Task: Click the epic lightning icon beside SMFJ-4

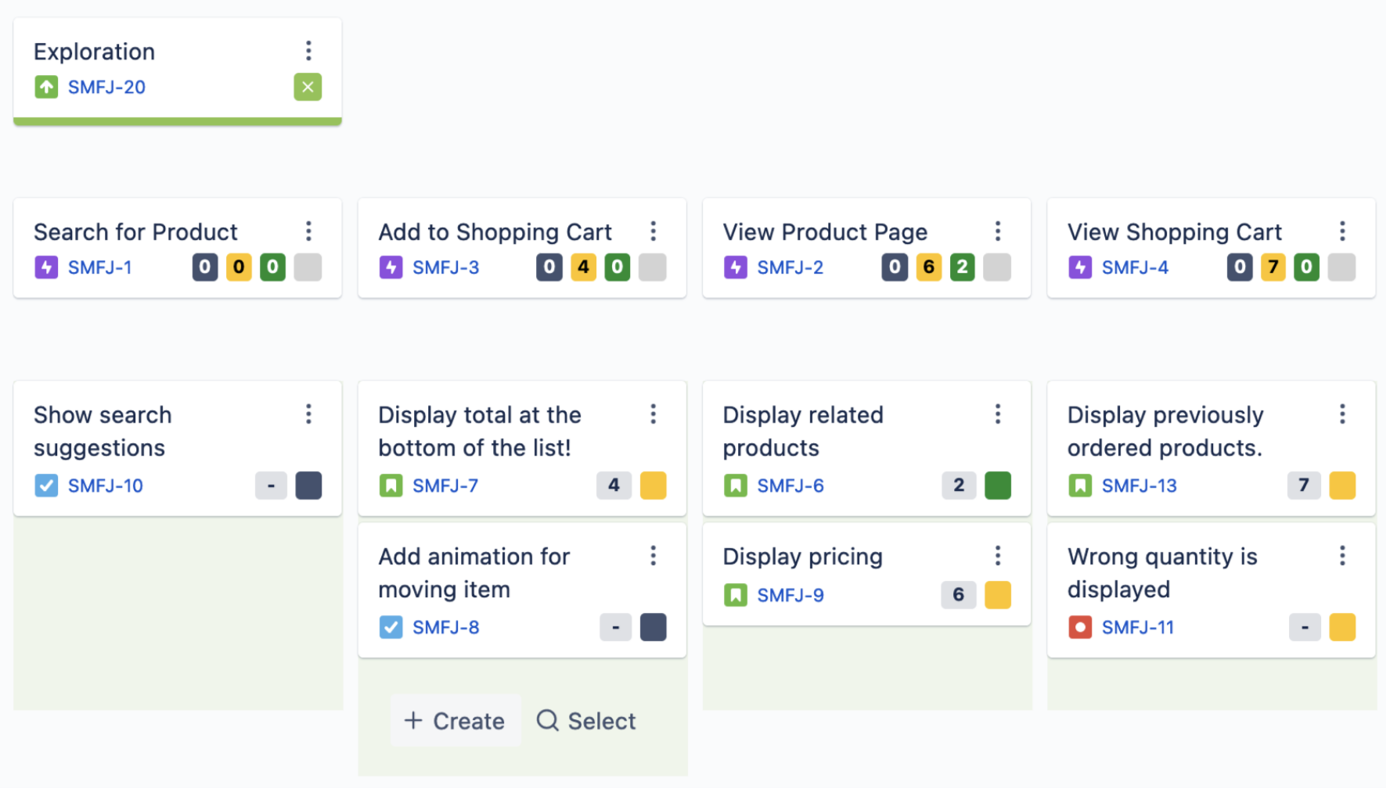Action: [1080, 267]
